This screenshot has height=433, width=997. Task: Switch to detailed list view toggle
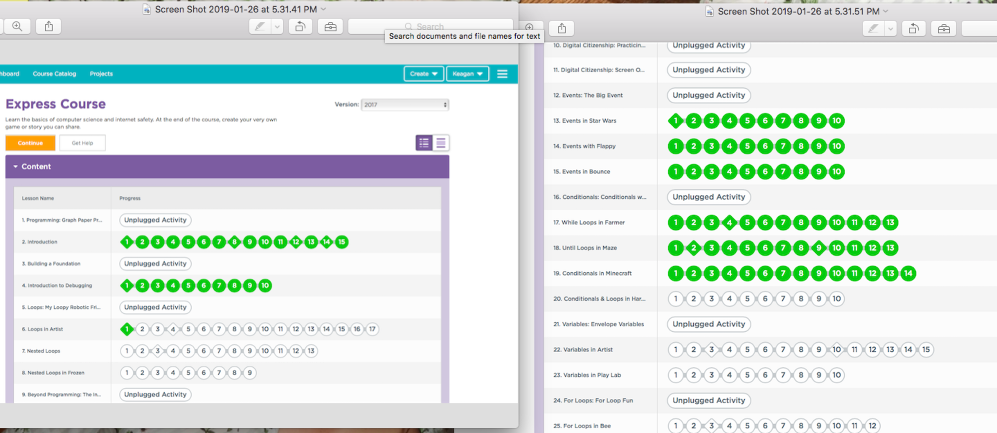point(424,143)
